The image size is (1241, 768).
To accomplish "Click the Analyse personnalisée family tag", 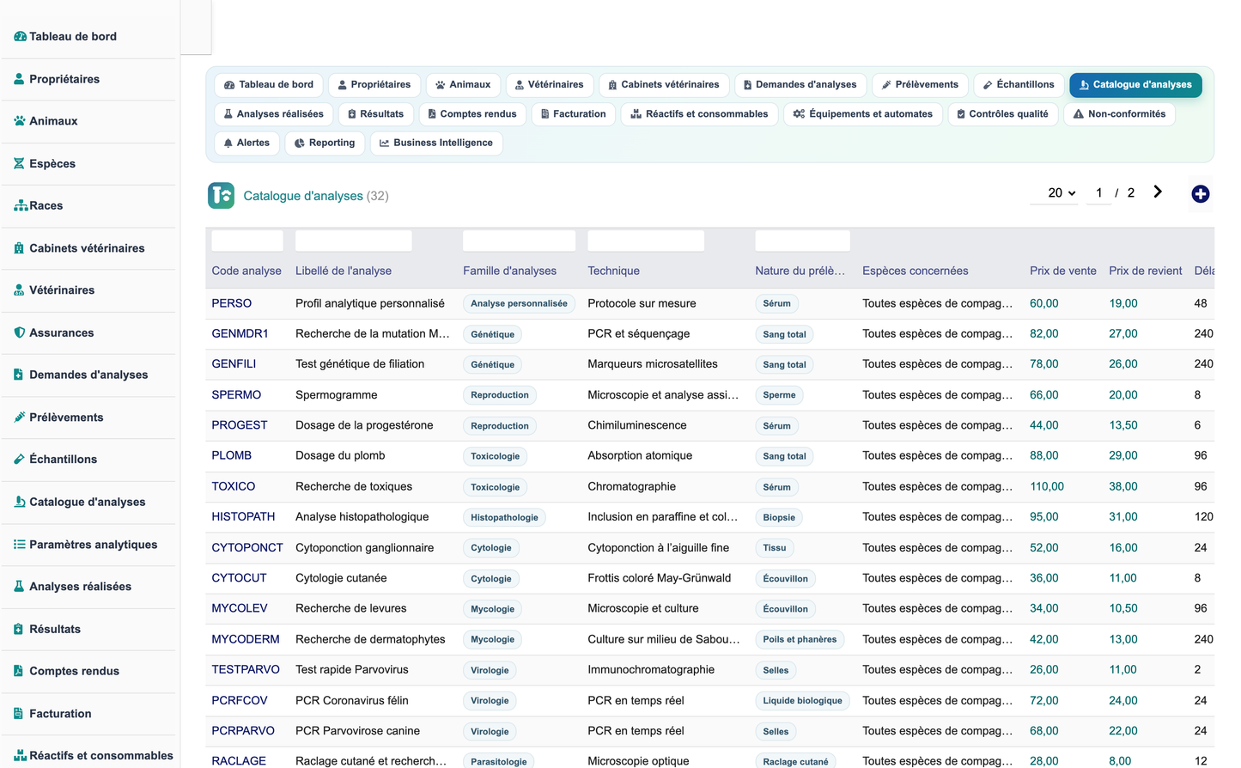I will (519, 303).
